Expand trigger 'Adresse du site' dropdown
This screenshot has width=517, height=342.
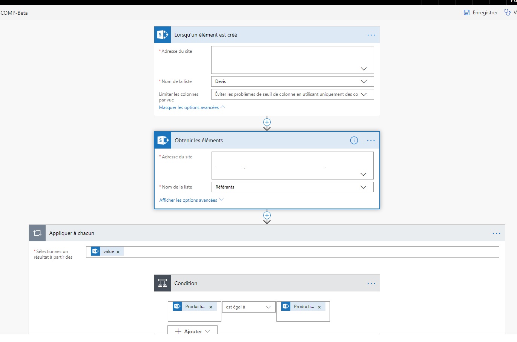pyautogui.click(x=364, y=69)
